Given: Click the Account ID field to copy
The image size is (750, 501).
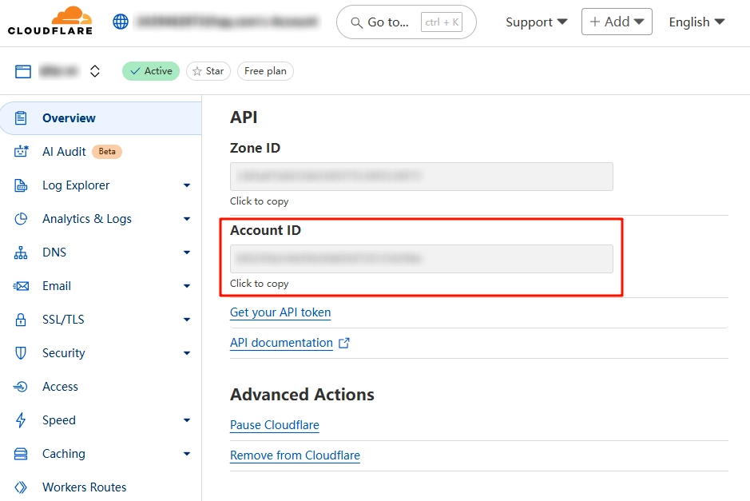Looking at the screenshot, I should [421, 259].
